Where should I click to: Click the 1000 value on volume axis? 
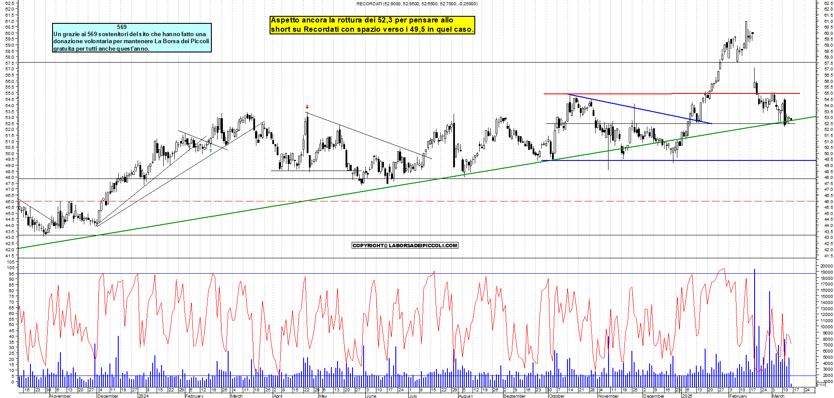point(827,381)
